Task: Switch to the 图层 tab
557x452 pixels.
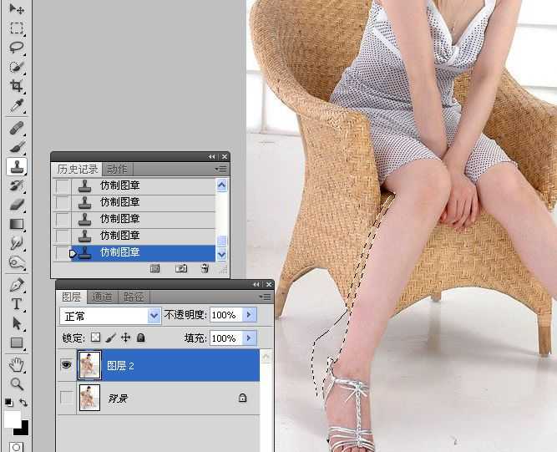Action: [72, 297]
